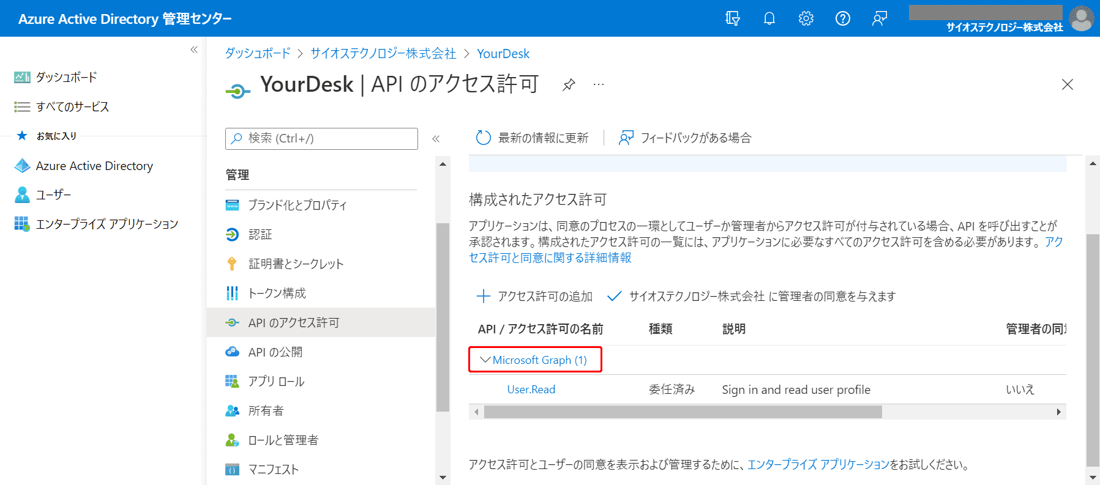Open the settings gear in header
Viewport: 1100px width, 485px height.
tap(806, 18)
